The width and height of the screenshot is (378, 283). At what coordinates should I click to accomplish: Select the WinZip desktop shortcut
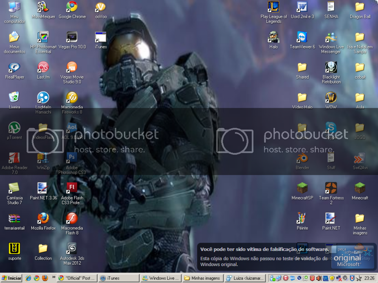[43, 161]
